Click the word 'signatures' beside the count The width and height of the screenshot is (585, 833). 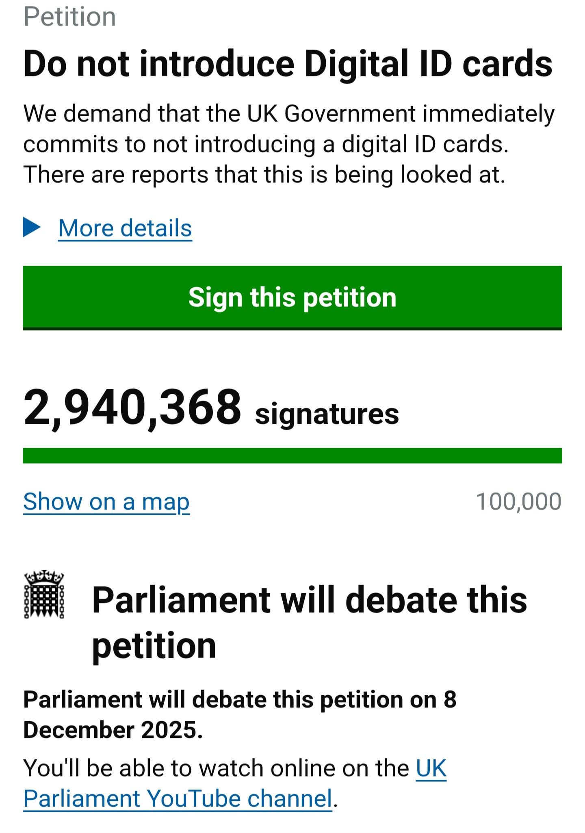(327, 414)
